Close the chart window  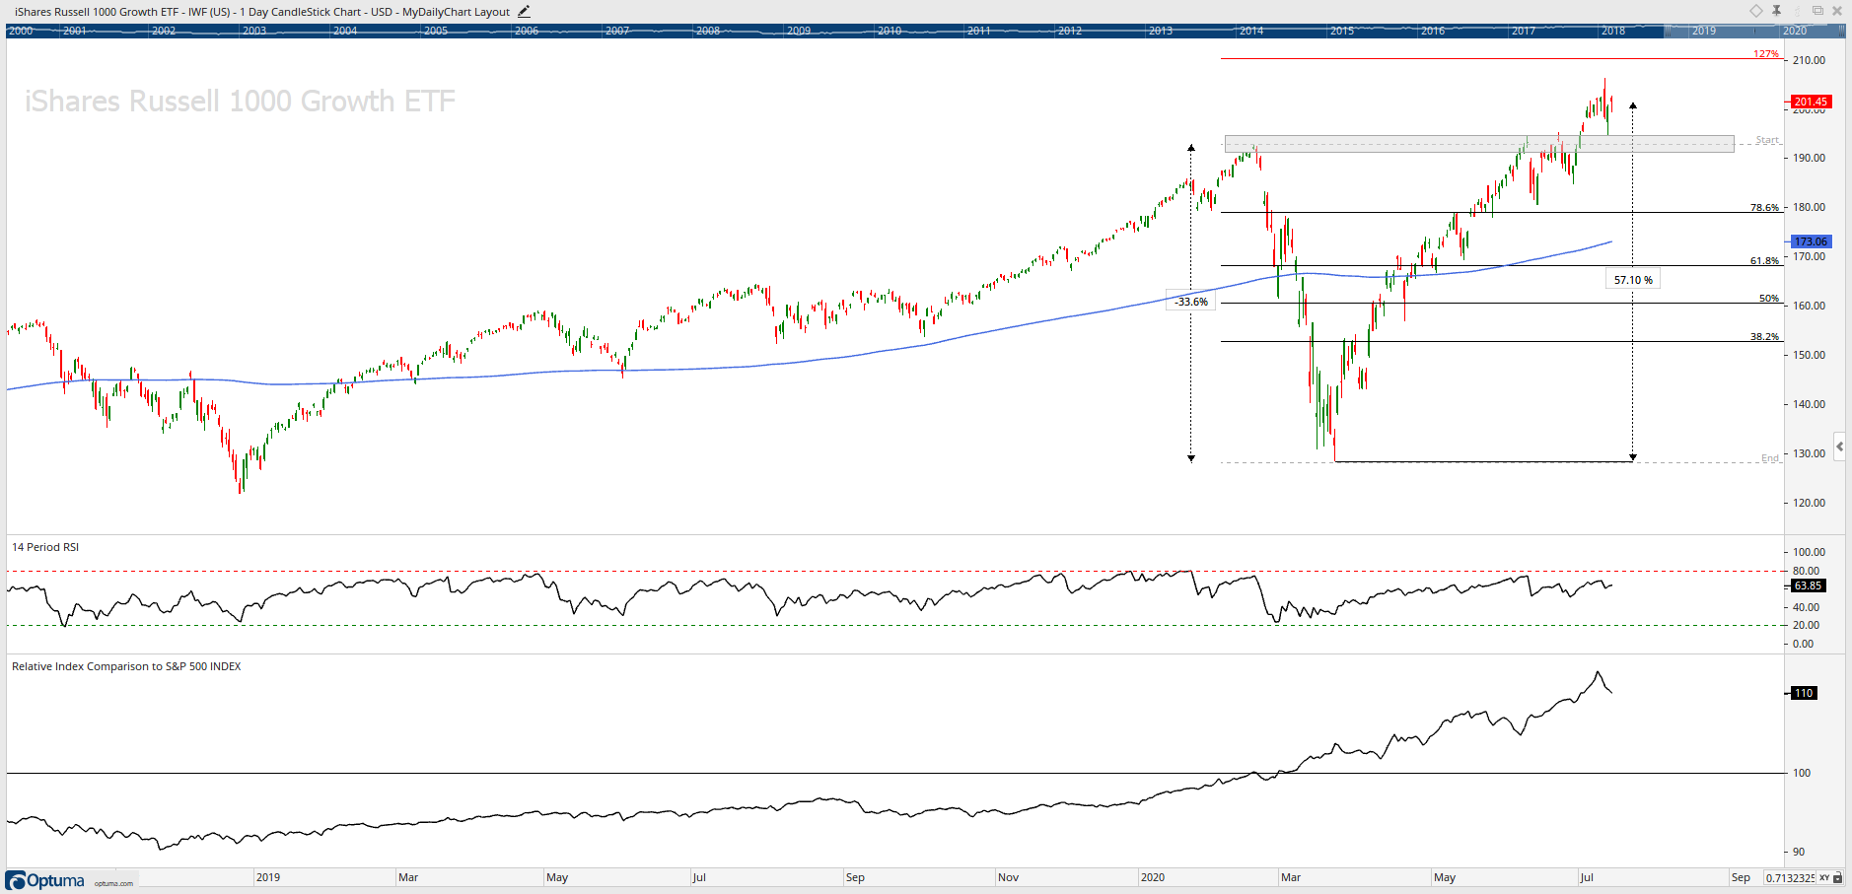click(1837, 11)
